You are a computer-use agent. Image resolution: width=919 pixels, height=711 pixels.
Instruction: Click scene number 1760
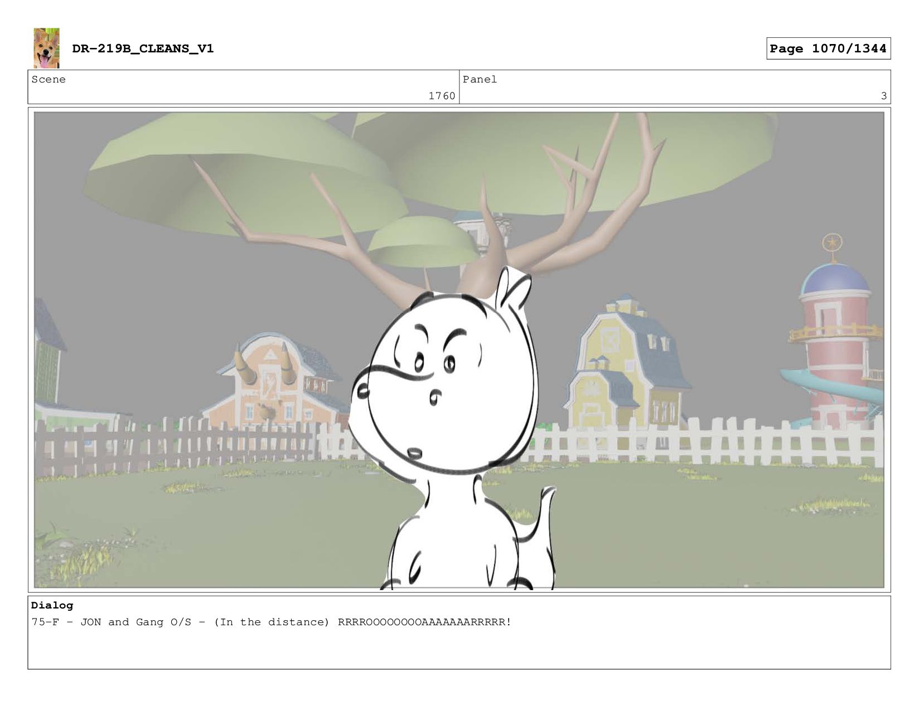coord(442,96)
